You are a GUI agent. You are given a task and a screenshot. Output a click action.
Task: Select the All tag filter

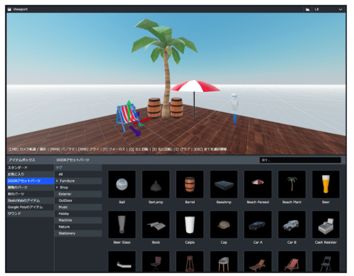[x=78, y=174]
